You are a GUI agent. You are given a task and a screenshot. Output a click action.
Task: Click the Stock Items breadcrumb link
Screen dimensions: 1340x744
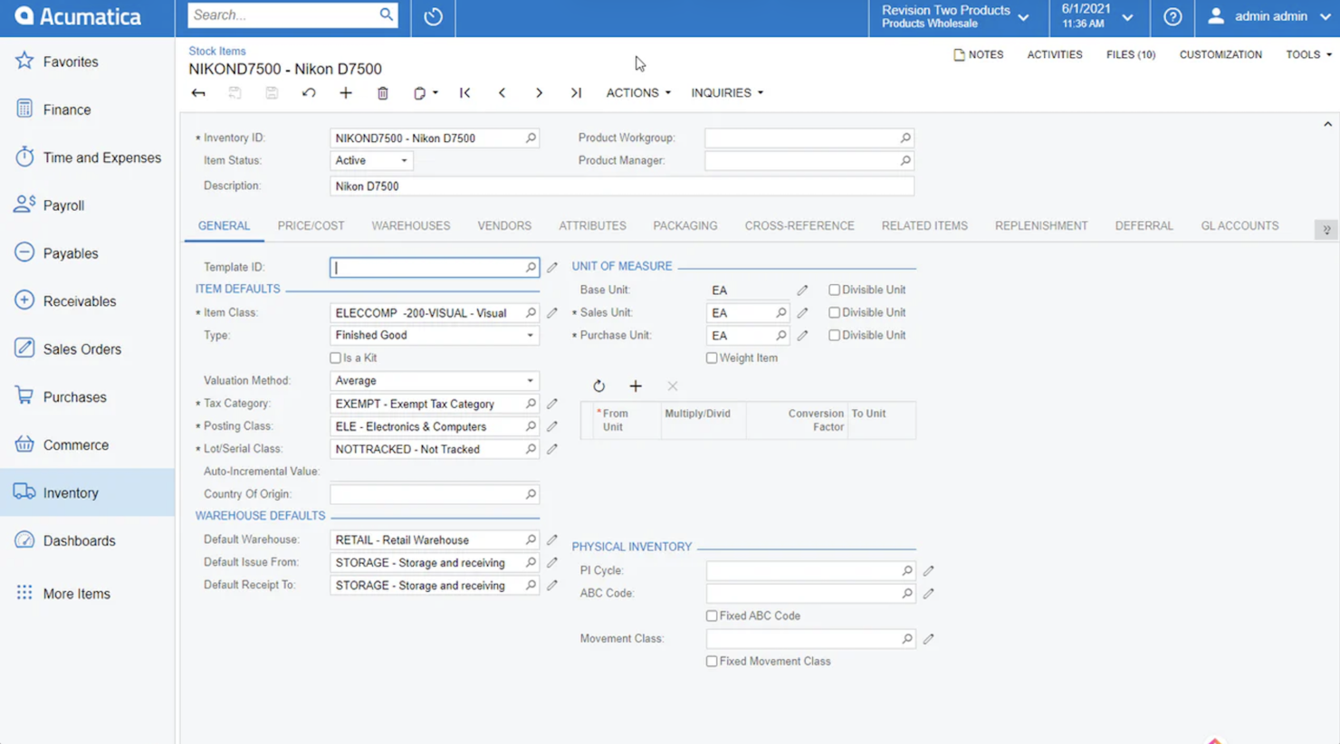pyautogui.click(x=216, y=51)
